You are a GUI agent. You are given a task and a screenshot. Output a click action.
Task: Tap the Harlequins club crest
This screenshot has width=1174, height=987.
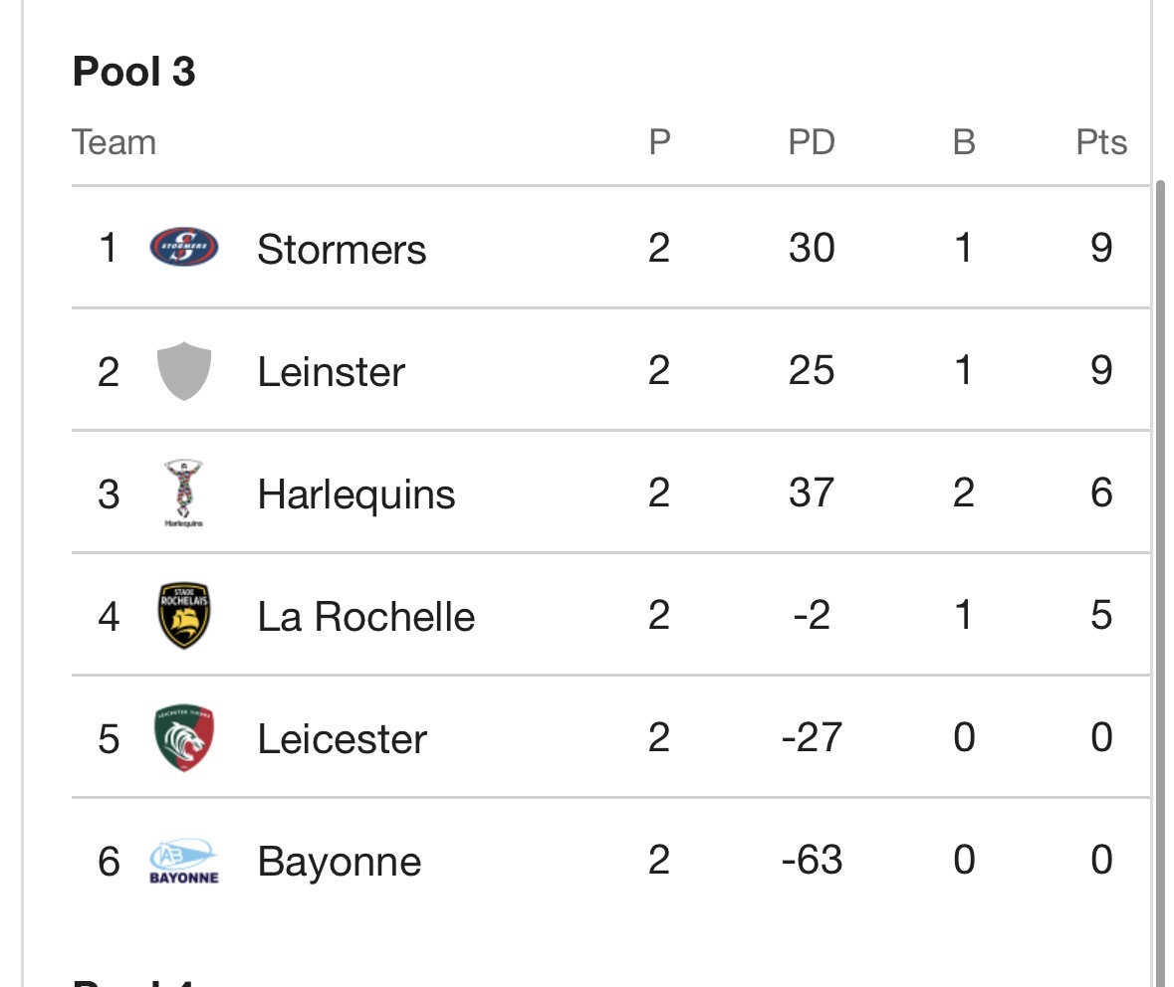coord(183,493)
